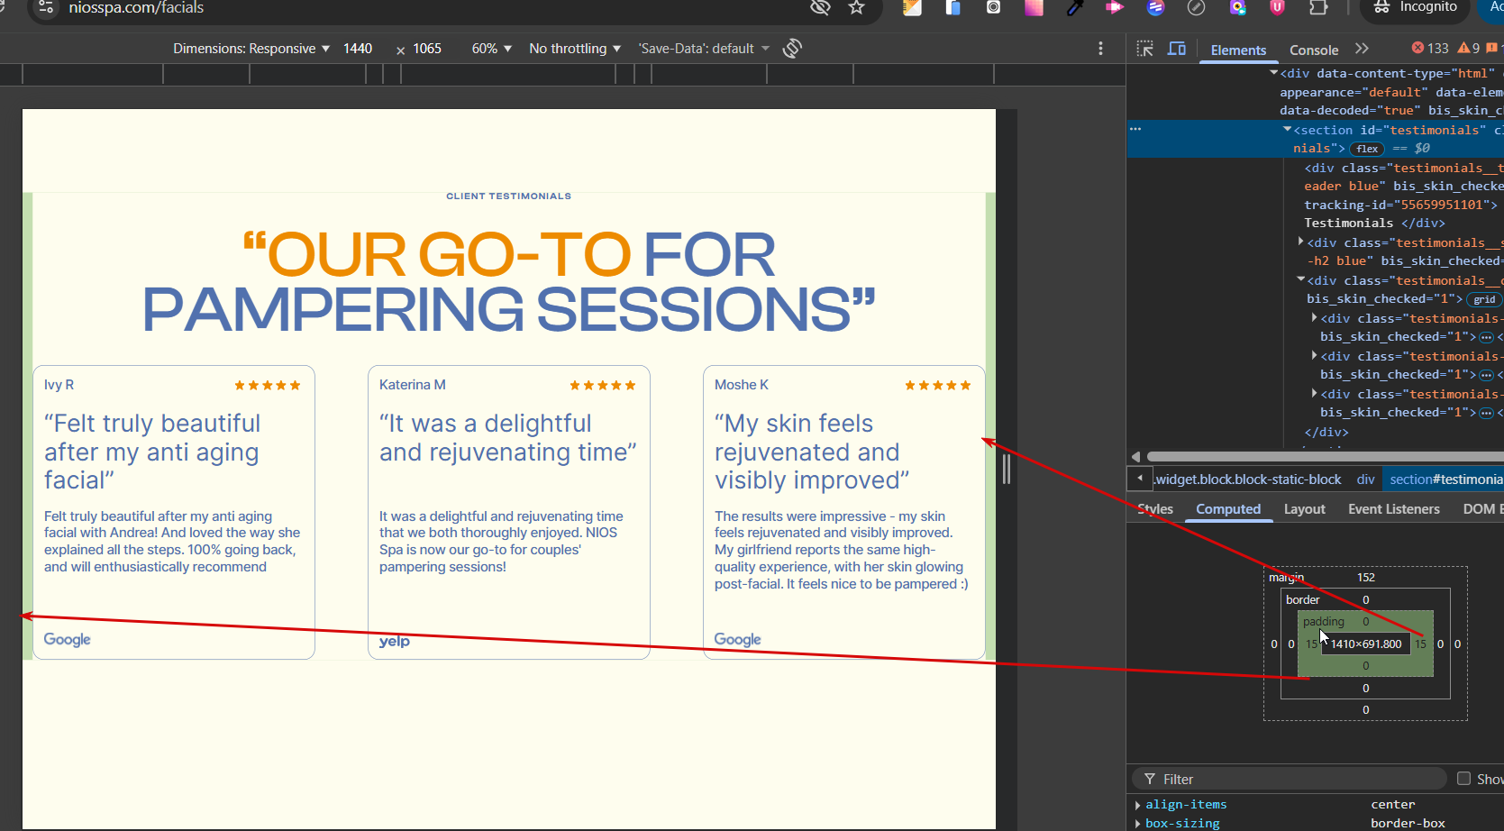This screenshot has height=831, width=1504.
Task: Switch to the Console tab
Action: 1314,50
